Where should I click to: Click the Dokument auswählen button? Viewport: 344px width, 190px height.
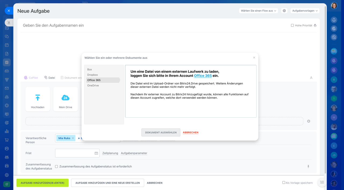click(x=161, y=132)
